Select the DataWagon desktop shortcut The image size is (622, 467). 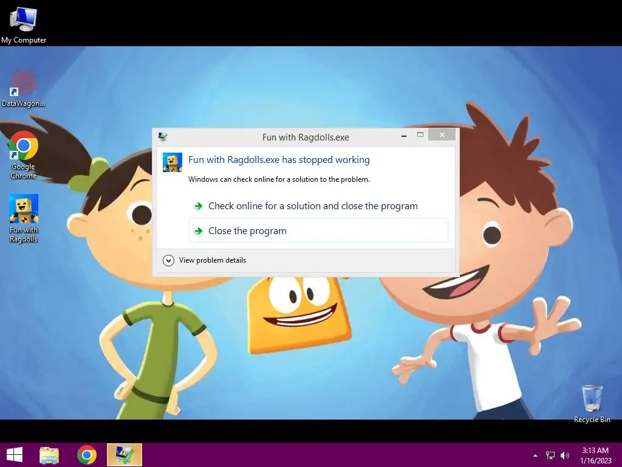[x=24, y=88]
